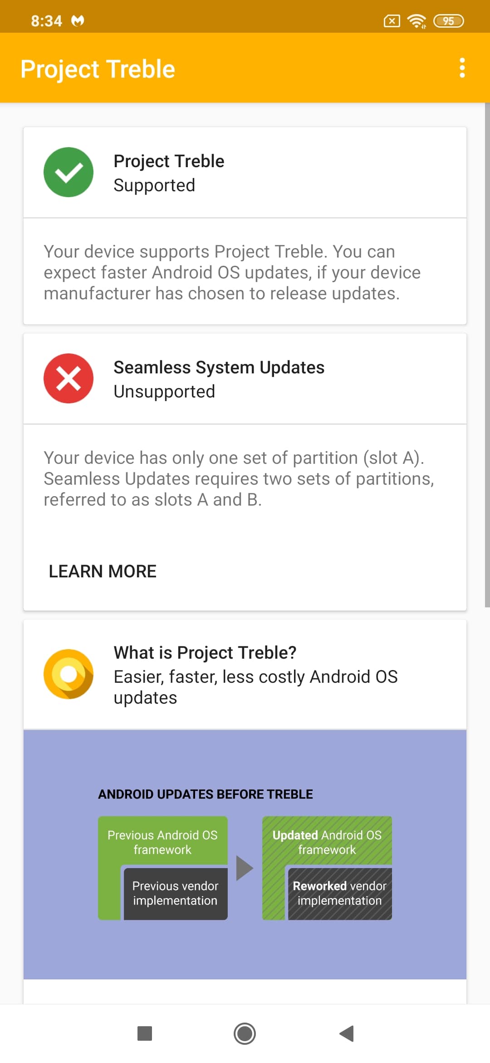Image resolution: width=490 pixels, height=1063 pixels.
Task: Tap the Previous Android OS framework box
Action: coord(162,842)
